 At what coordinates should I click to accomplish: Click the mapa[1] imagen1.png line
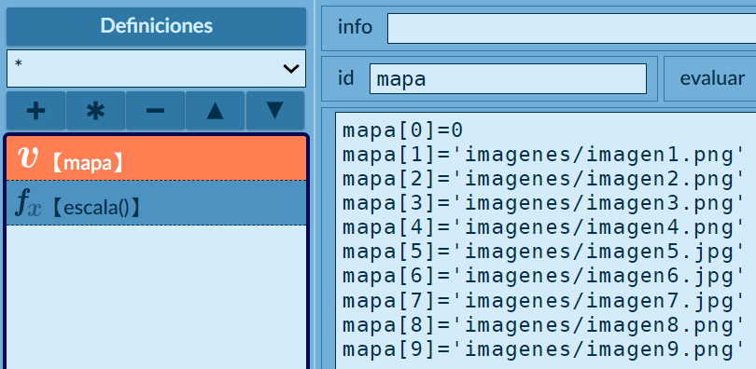click(x=543, y=155)
